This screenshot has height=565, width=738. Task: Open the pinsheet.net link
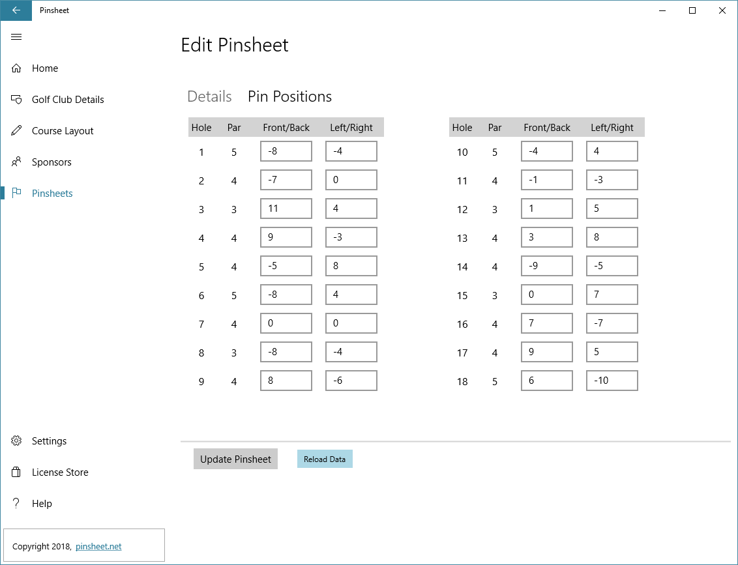click(98, 547)
